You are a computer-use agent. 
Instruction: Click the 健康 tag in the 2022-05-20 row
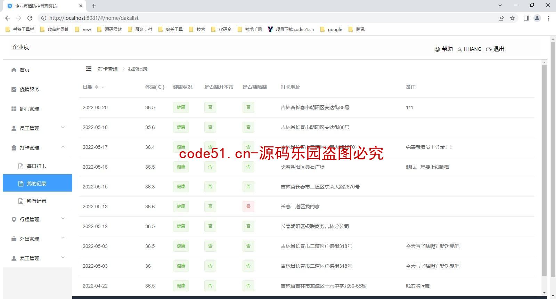coord(181,107)
